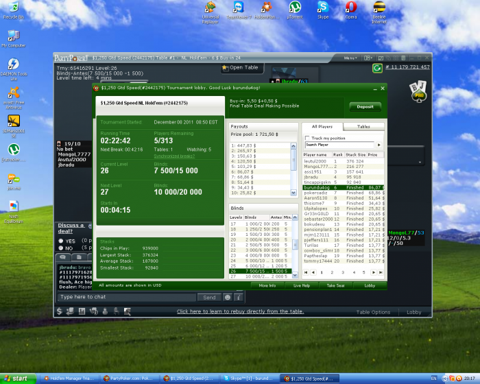Viewport: 480px width, 384px height.
Task: Focus the Search Player input field
Action: coord(339,145)
